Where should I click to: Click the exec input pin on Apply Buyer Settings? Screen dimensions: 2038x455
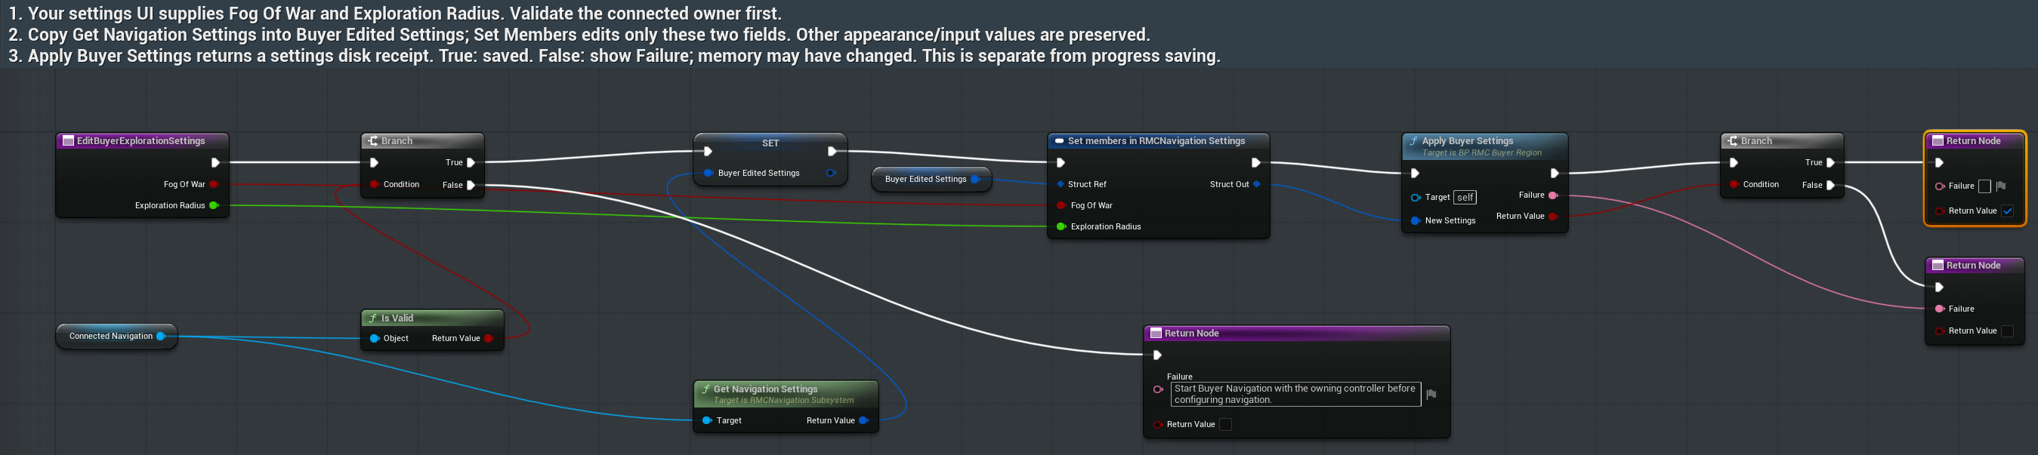click(1416, 173)
